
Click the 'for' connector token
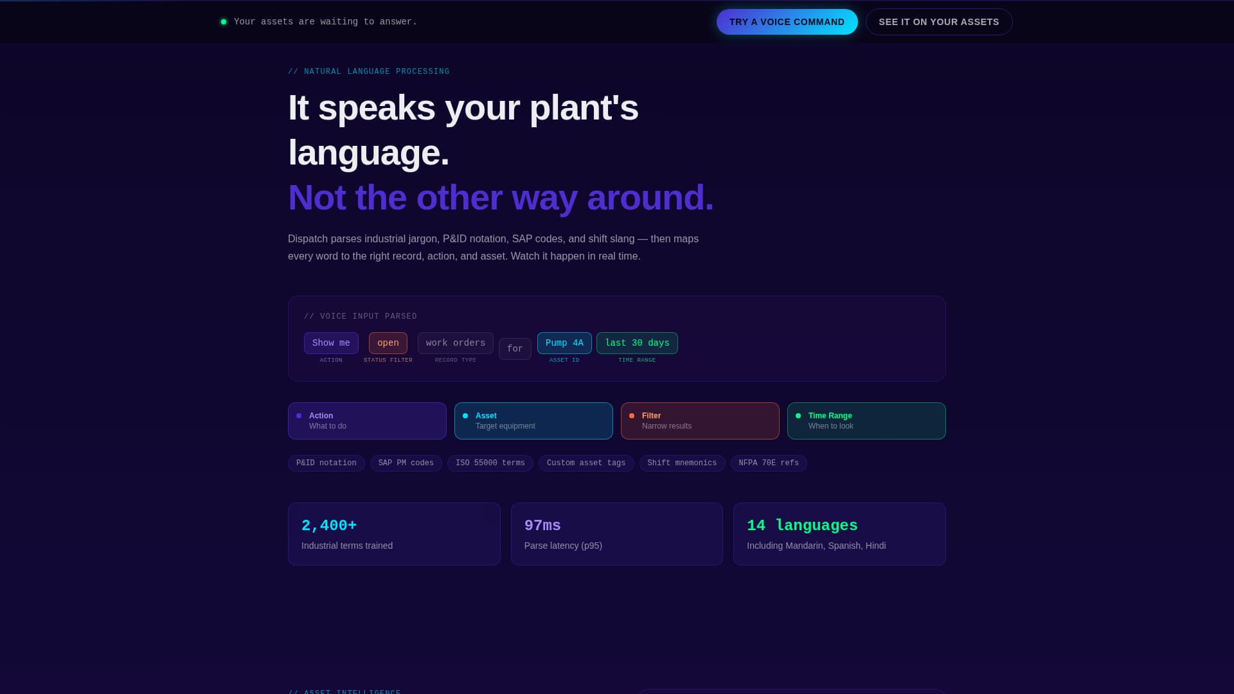515,349
